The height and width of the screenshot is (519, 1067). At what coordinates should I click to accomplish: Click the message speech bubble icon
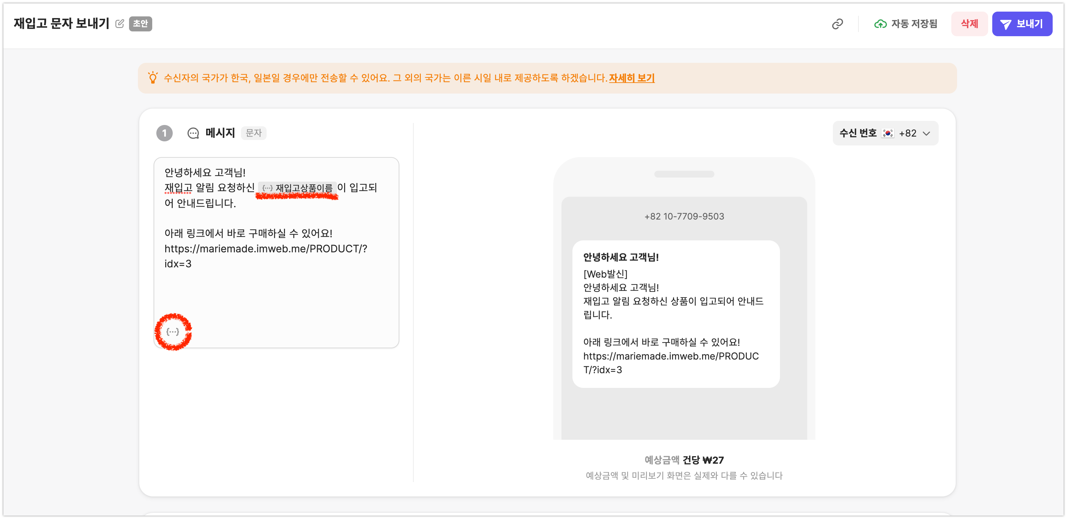pyautogui.click(x=193, y=134)
